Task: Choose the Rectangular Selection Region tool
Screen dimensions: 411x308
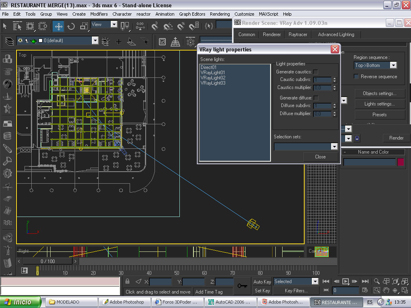Action: [30, 26]
